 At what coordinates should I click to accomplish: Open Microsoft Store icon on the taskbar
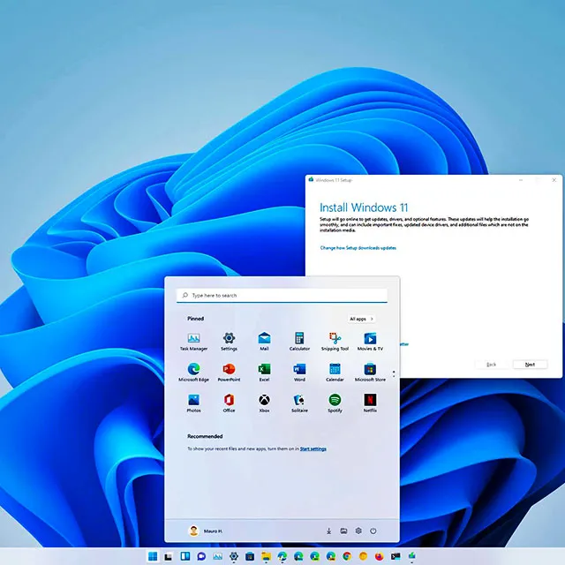point(250,557)
